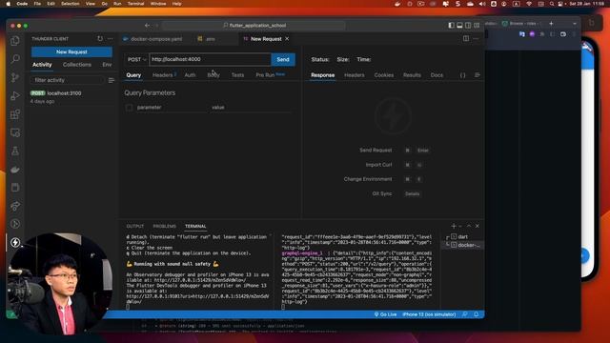Open the new terminal launch profile dropdown
The width and height of the screenshot is (610, 343).
[460, 226]
